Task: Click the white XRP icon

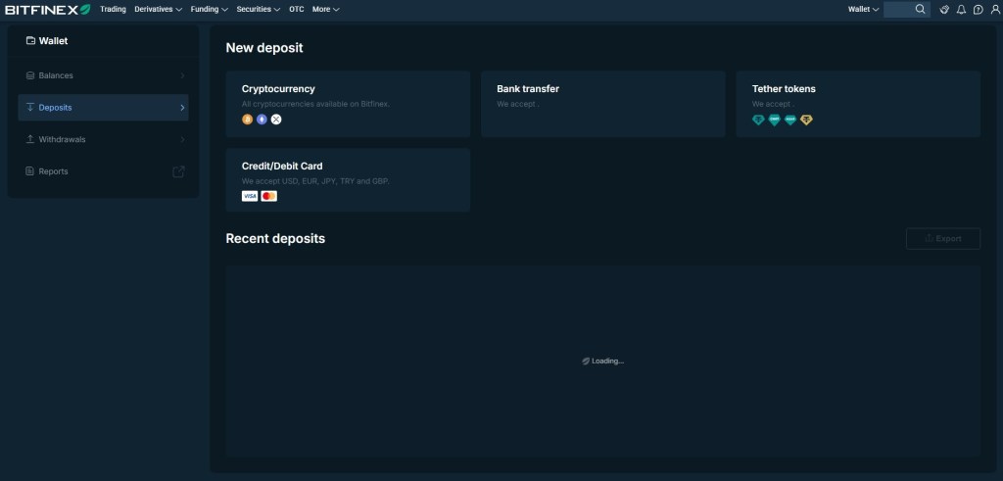Action: click(275, 120)
